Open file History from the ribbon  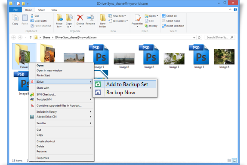coord(151,26)
